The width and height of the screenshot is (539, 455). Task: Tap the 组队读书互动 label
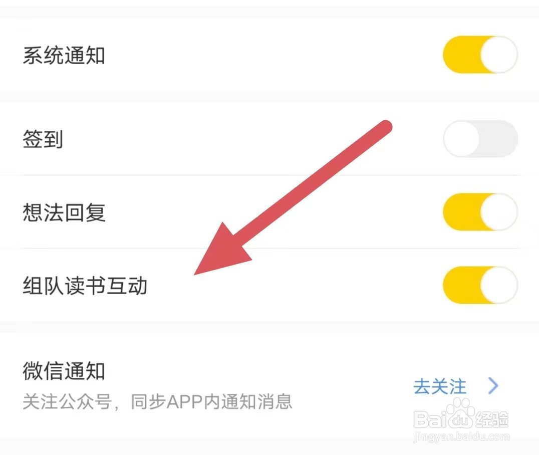click(85, 286)
